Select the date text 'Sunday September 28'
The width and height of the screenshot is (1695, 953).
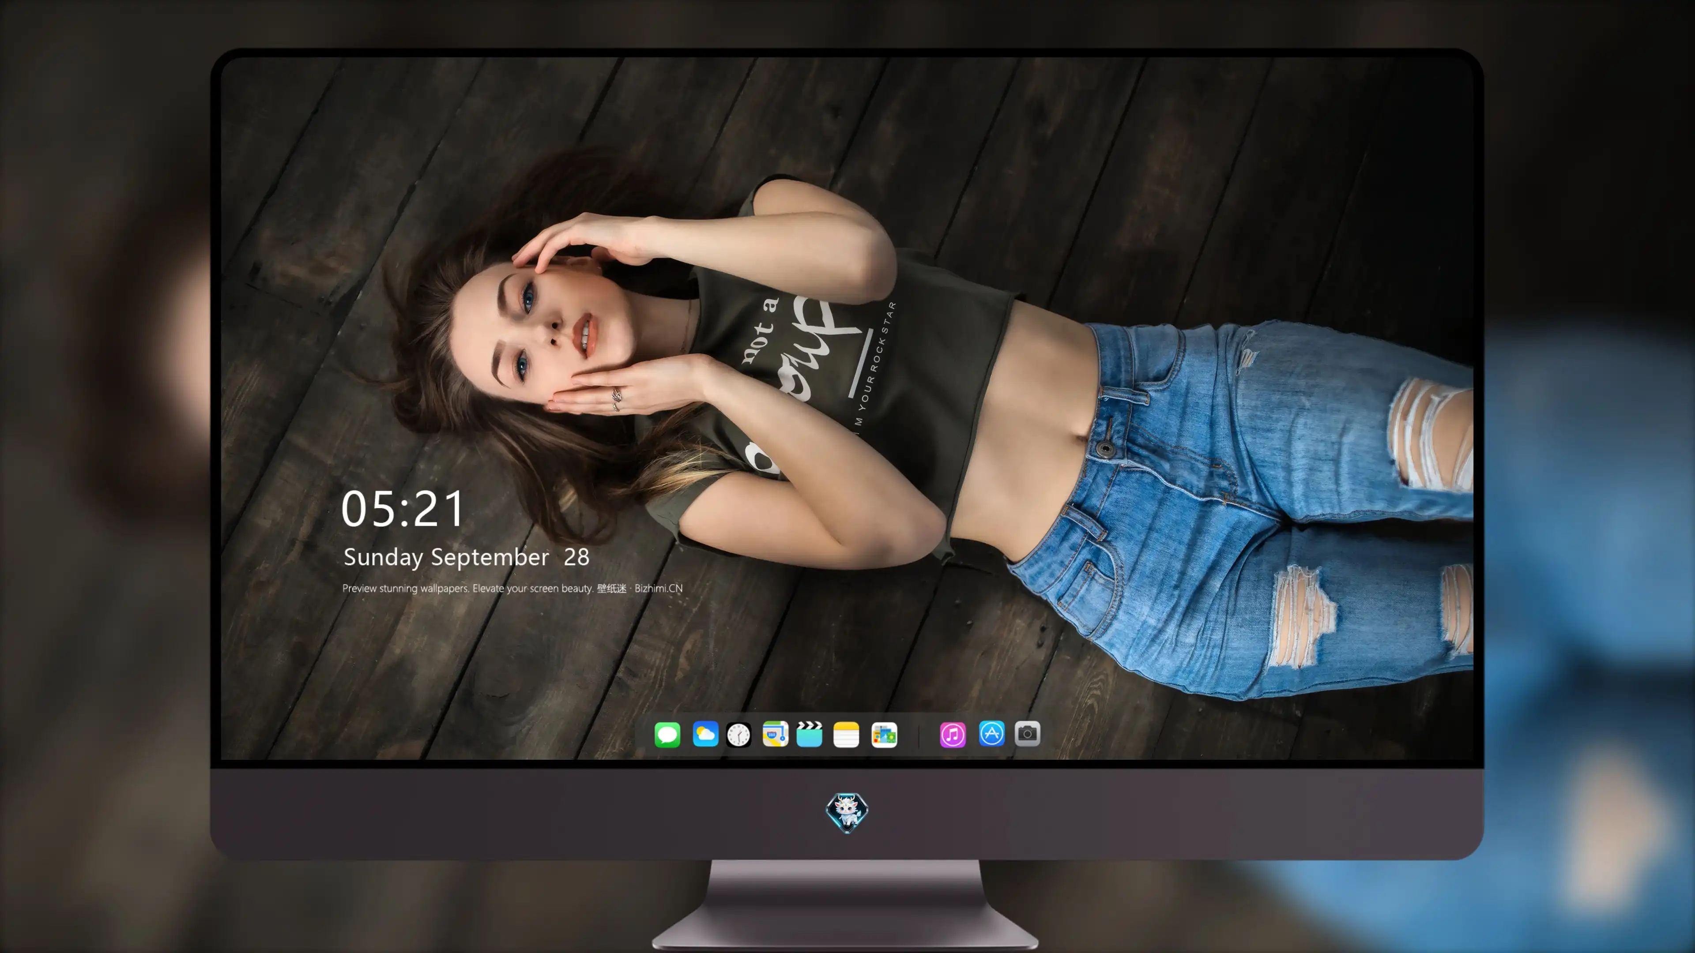coord(467,557)
